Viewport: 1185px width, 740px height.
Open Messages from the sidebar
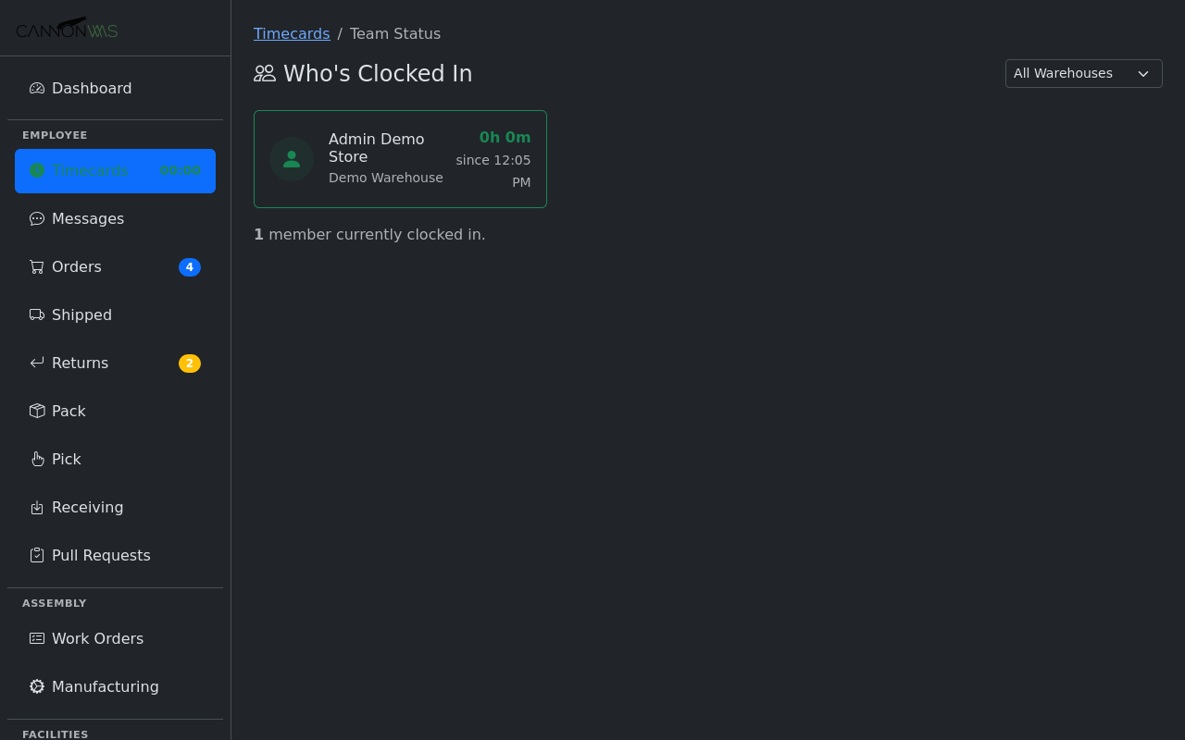tap(87, 218)
